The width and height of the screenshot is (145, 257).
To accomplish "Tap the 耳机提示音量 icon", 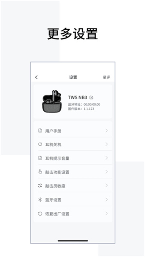I will pyautogui.click(x=40, y=158).
